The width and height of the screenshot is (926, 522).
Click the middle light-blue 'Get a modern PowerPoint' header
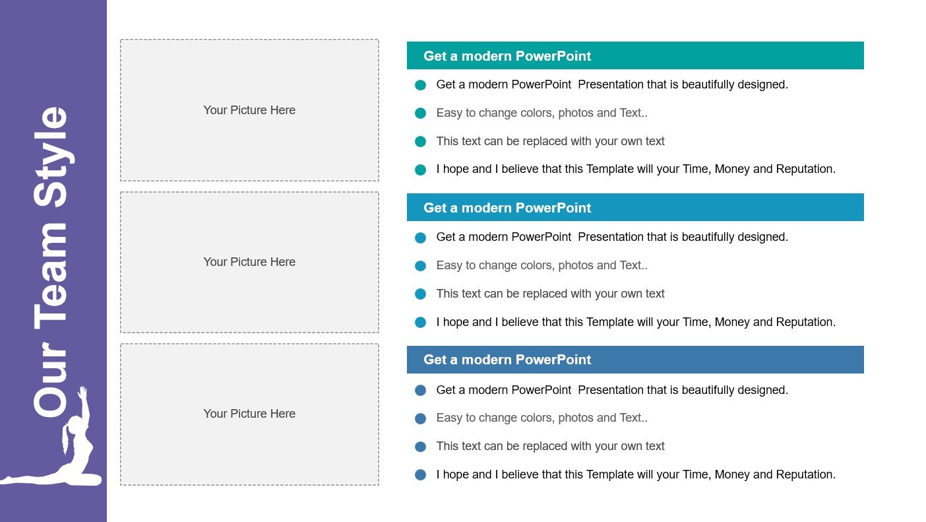click(634, 207)
